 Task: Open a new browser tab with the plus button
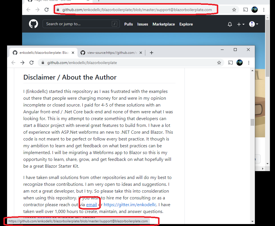[x=152, y=52]
